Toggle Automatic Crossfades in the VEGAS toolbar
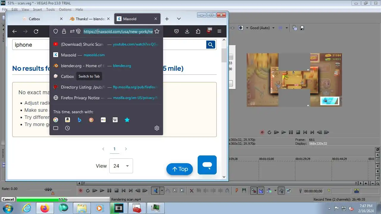The width and height of the screenshot is (381, 214). tap(261, 191)
